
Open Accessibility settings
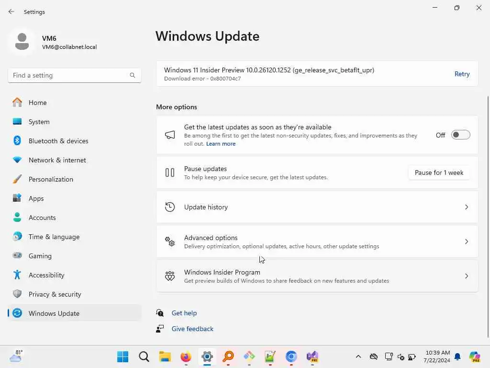point(74,275)
